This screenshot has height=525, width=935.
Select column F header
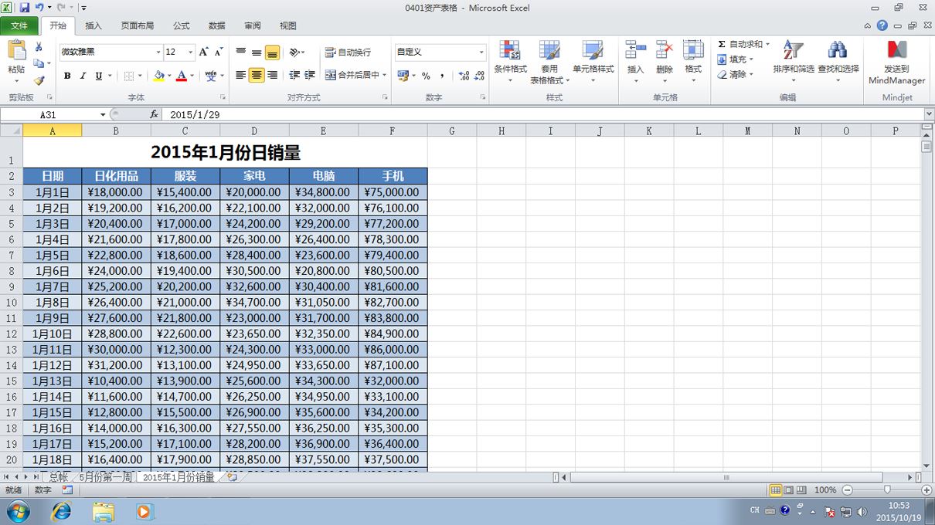pos(393,130)
